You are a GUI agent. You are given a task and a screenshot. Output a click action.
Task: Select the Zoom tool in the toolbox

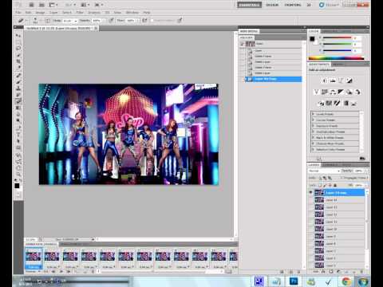click(x=18, y=175)
